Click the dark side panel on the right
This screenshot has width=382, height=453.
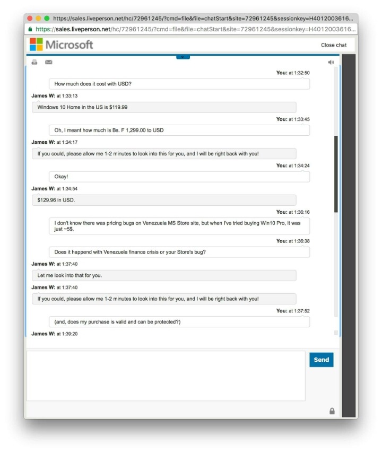[349, 235]
